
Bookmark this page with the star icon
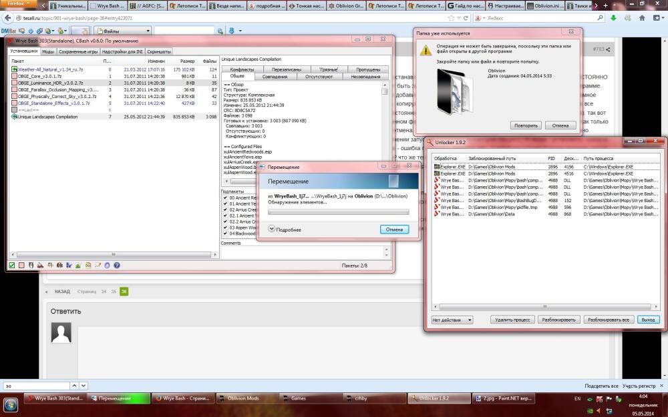(451, 18)
